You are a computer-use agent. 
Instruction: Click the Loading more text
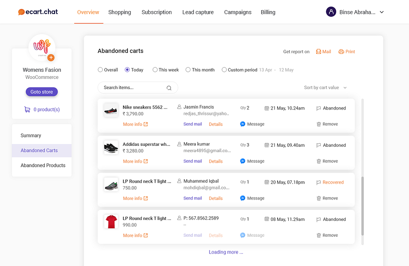click(x=226, y=252)
